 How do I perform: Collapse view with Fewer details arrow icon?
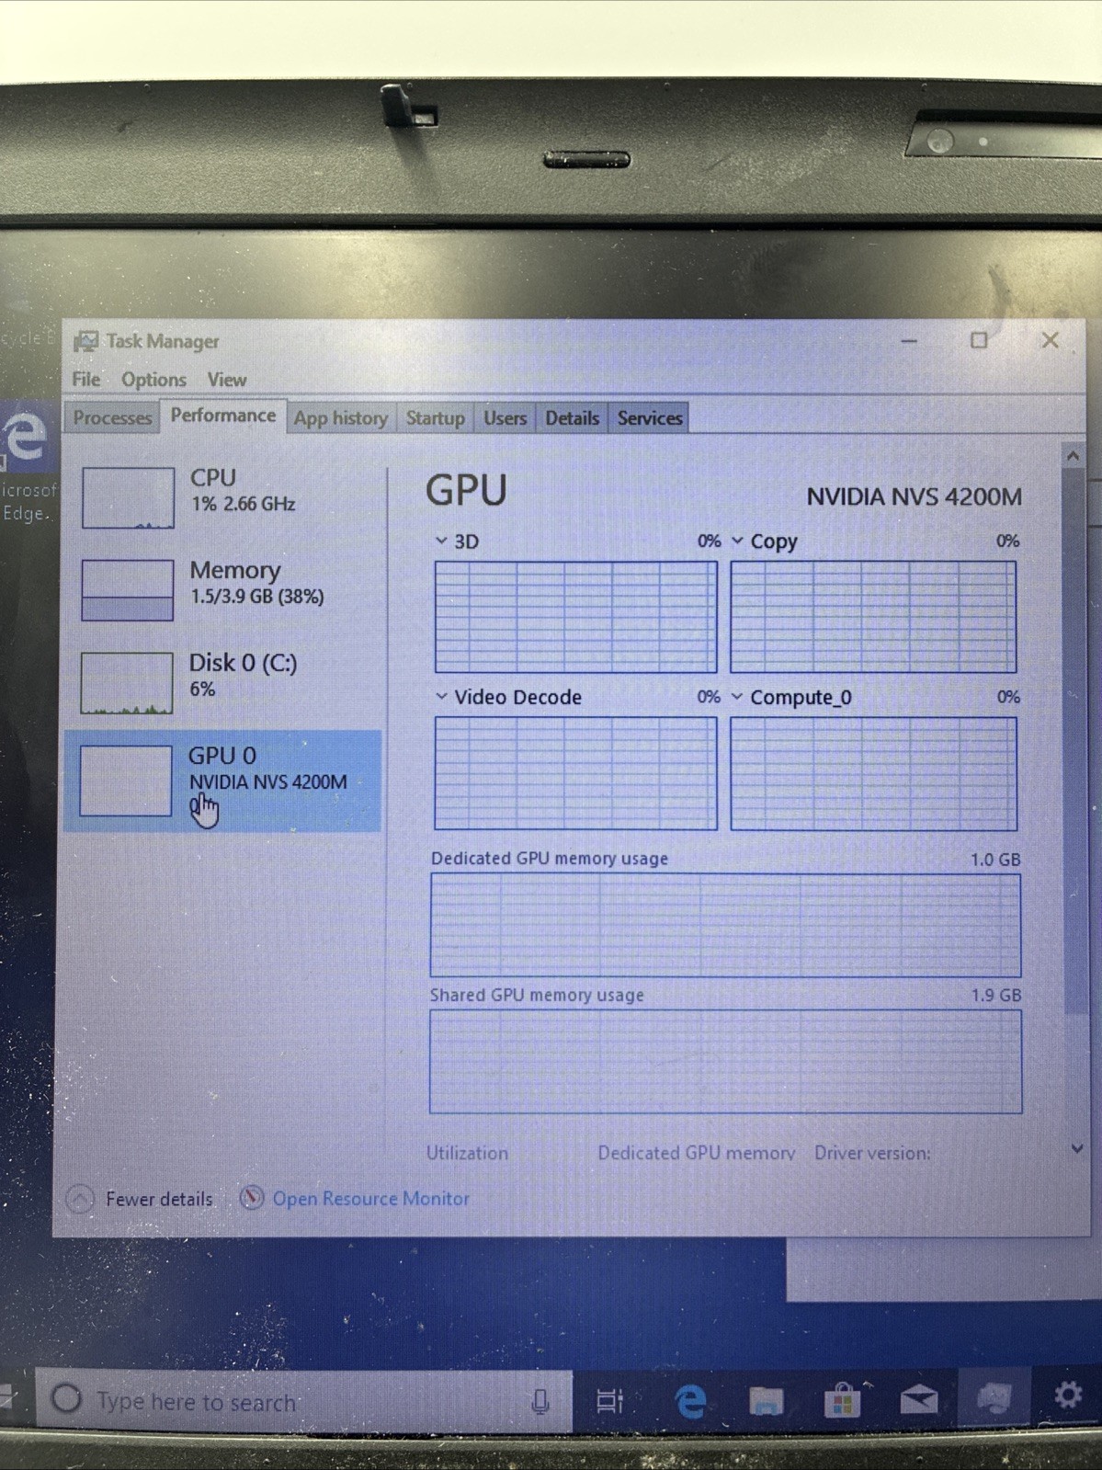pyautogui.click(x=80, y=1199)
